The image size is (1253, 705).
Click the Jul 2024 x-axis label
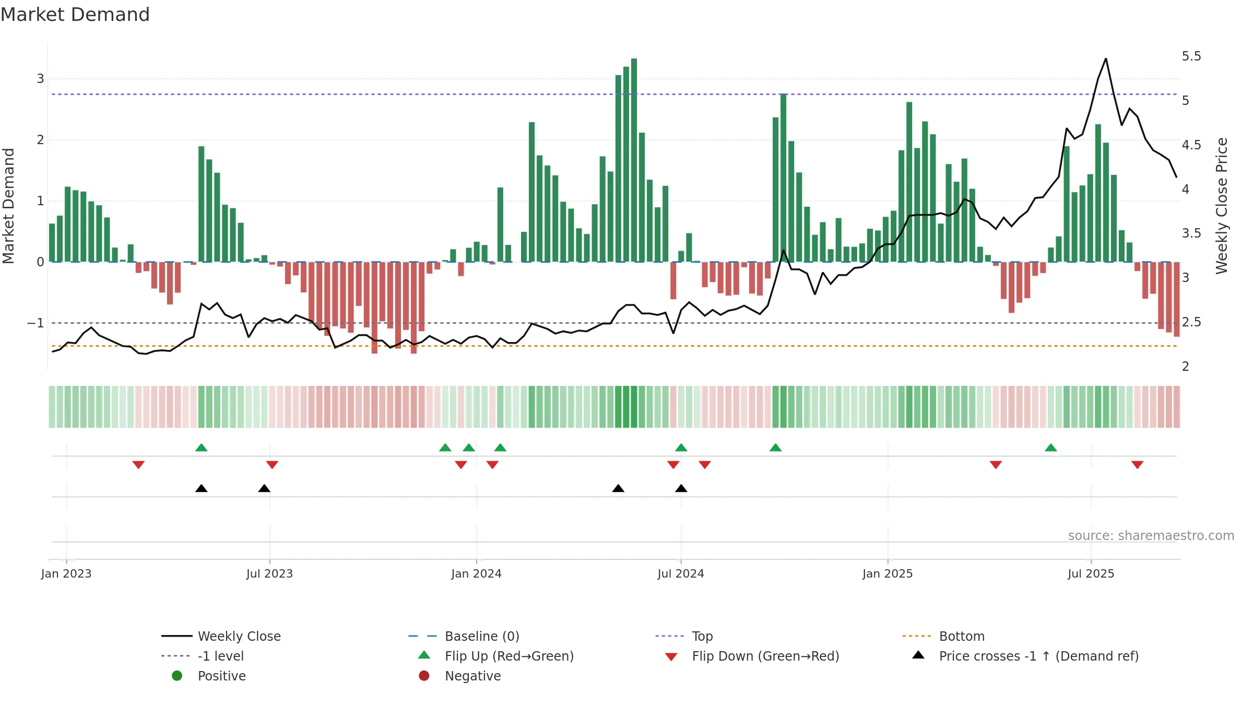[x=681, y=574]
